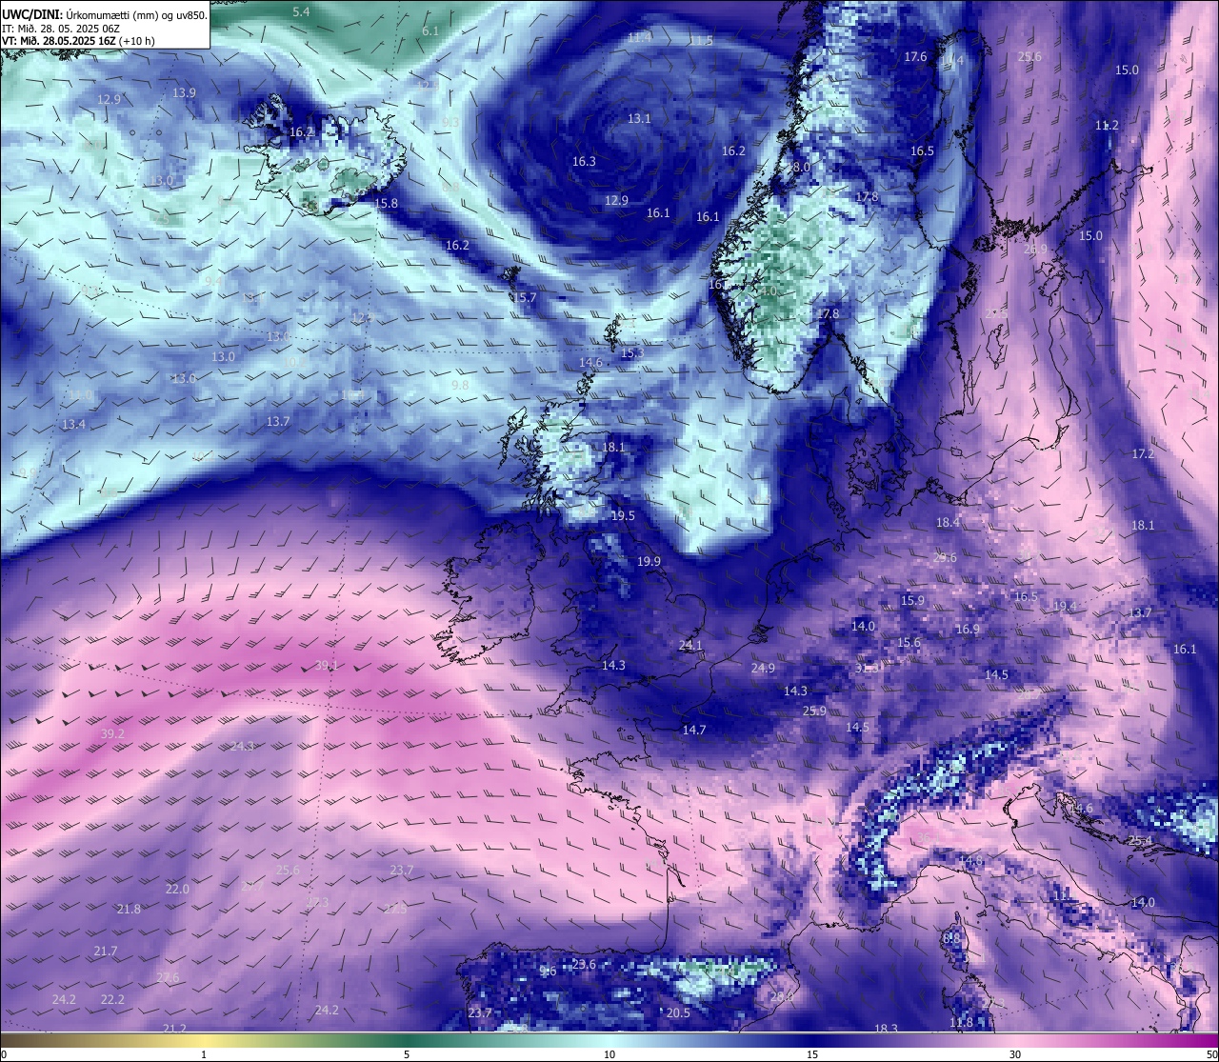Click the 22.2 value label
1219x1062 pixels.
click(x=112, y=999)
